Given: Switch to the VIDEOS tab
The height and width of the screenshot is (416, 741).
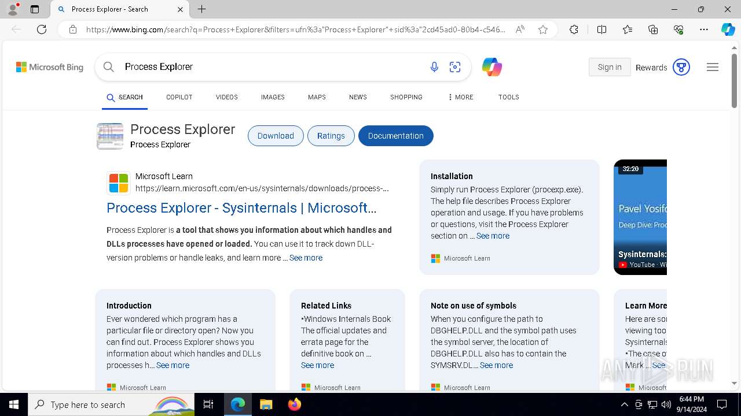Looking at the screenshot, I should click(x=227, y=97).
